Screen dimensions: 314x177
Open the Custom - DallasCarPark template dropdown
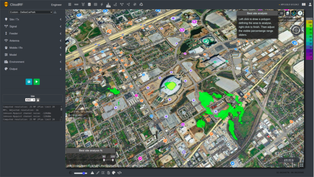pos(31,12)
